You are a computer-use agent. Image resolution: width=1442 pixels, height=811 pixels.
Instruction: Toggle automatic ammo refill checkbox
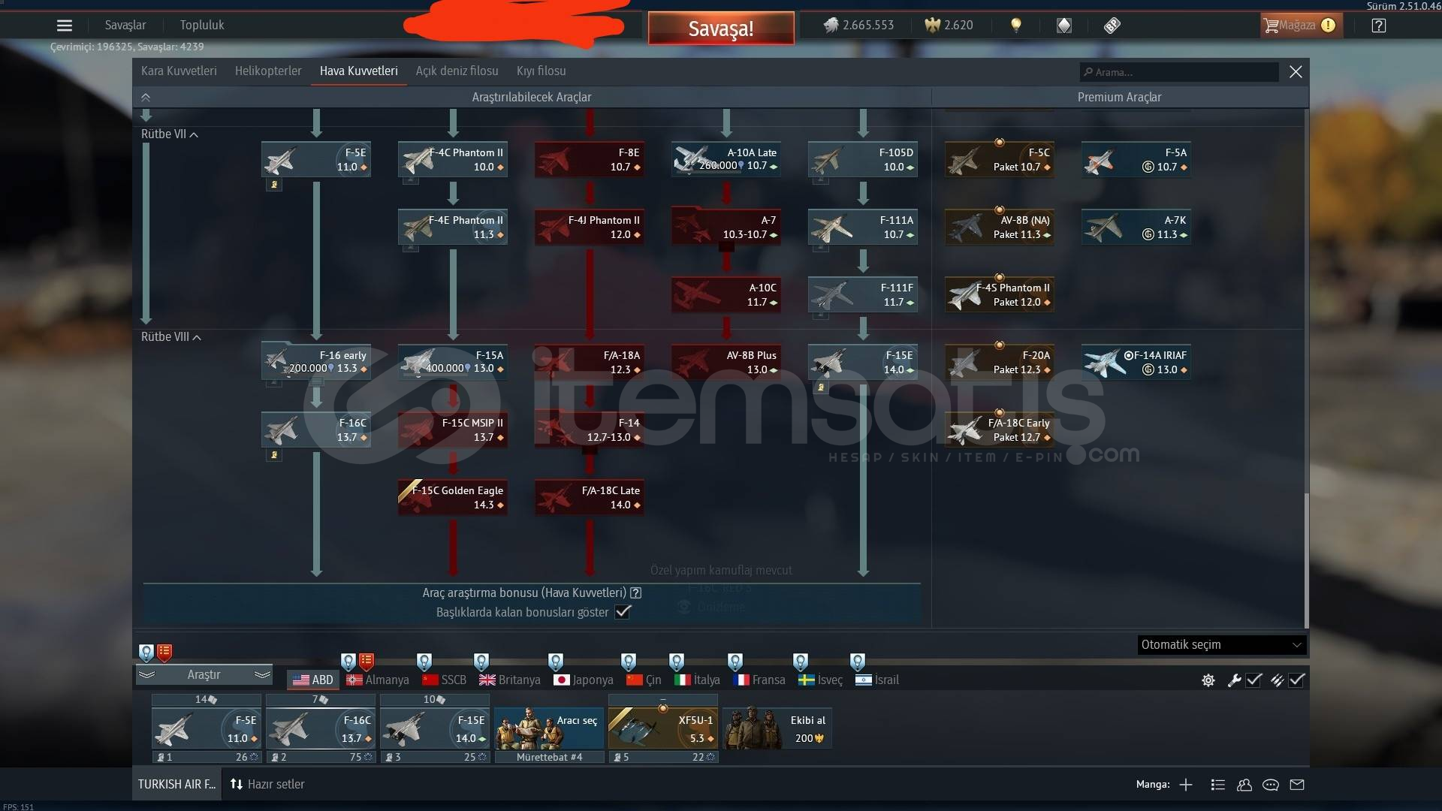(x=1297, y=680)
